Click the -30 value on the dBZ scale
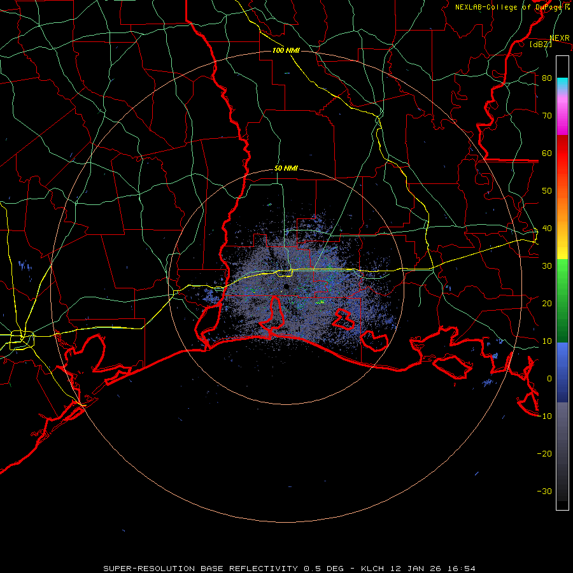The width and height of the screenshot is (573, 573). point(544,492)
